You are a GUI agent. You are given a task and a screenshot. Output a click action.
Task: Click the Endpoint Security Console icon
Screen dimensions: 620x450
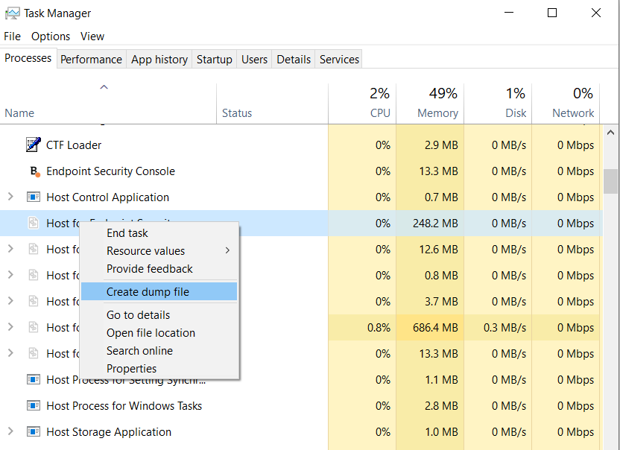(33, 171)
